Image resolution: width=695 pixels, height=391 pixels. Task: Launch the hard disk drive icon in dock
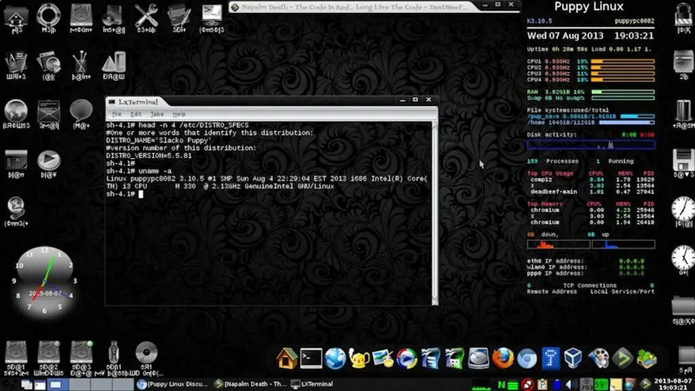point(478,358)
